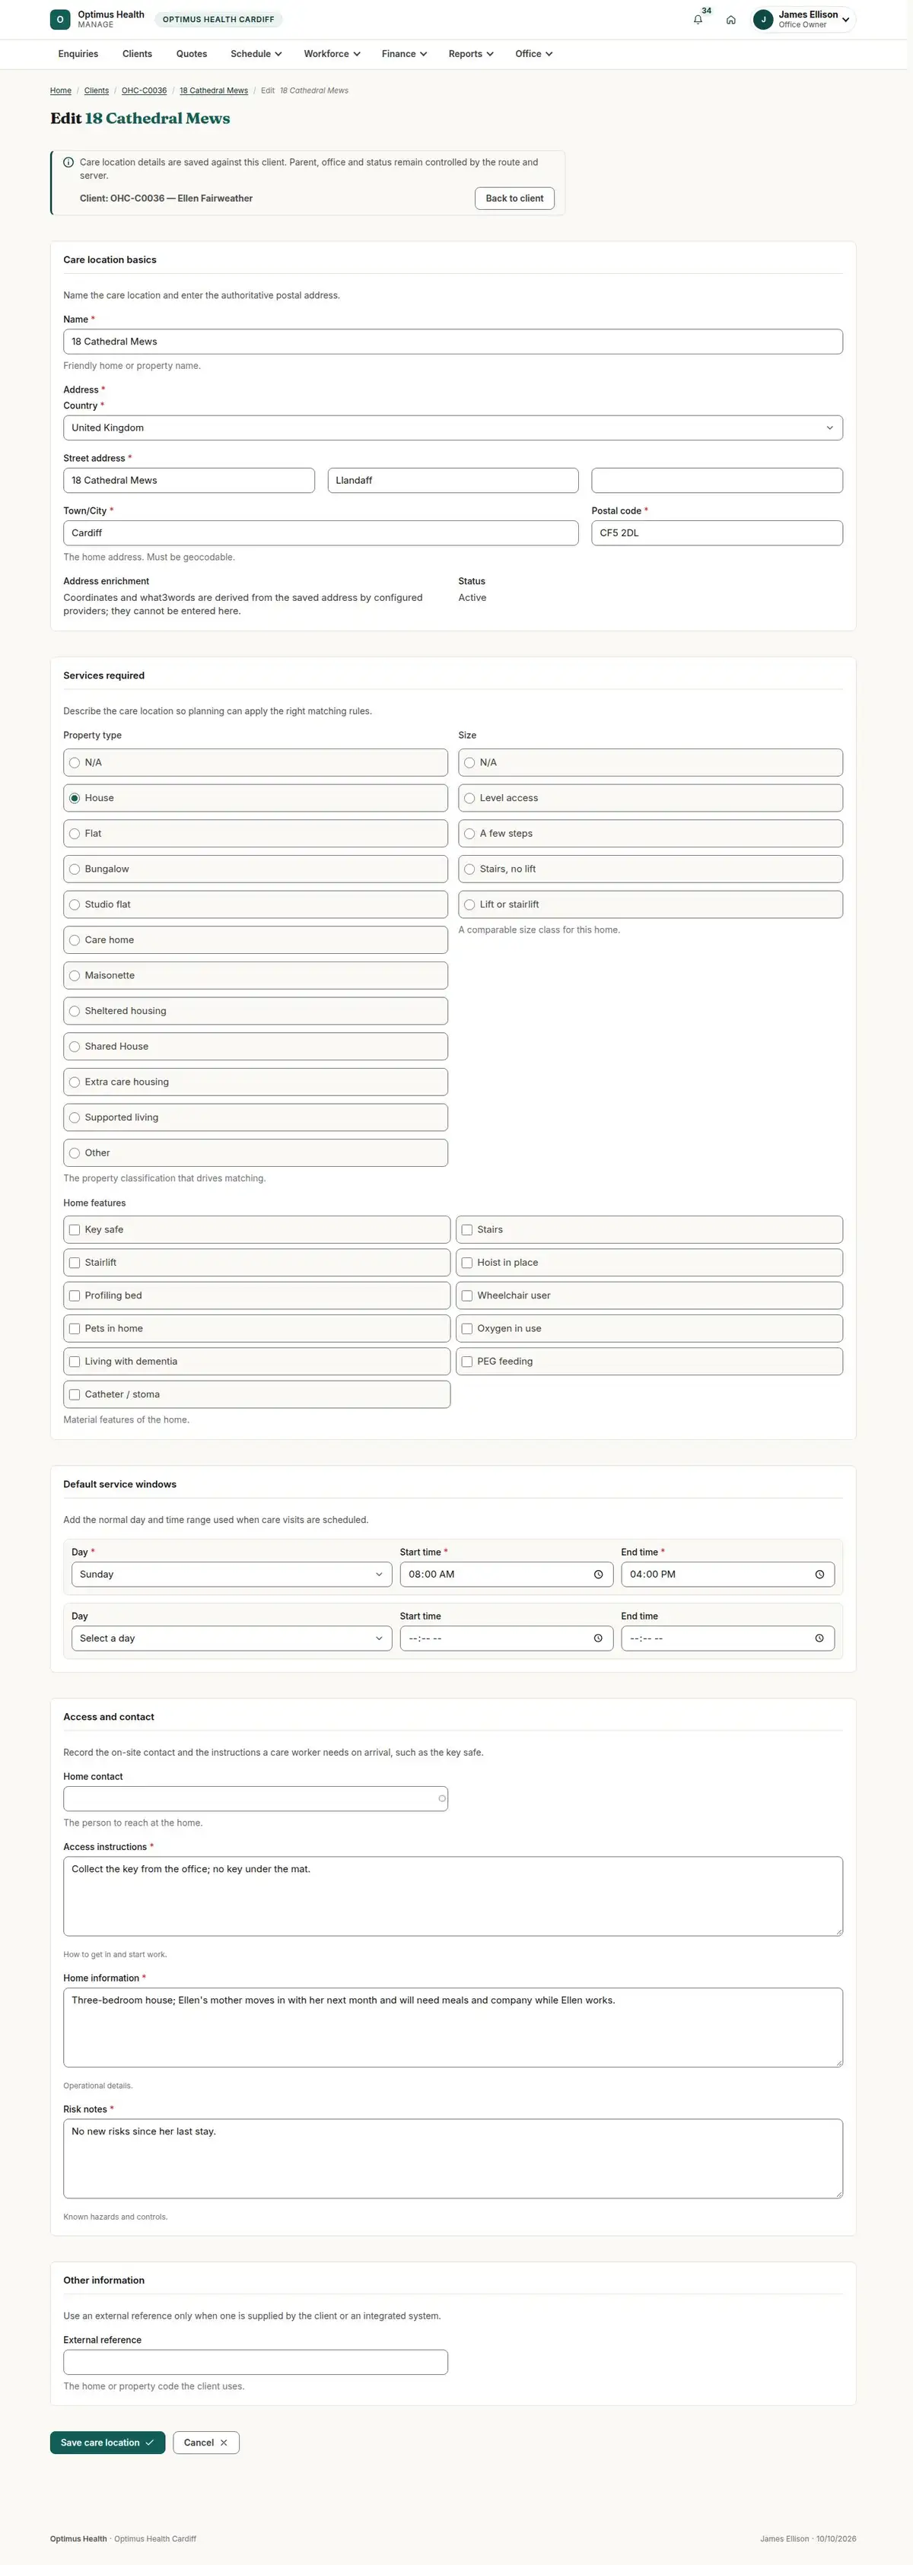
Task: Open the Sunday day dropdown
Action: 231,1575
